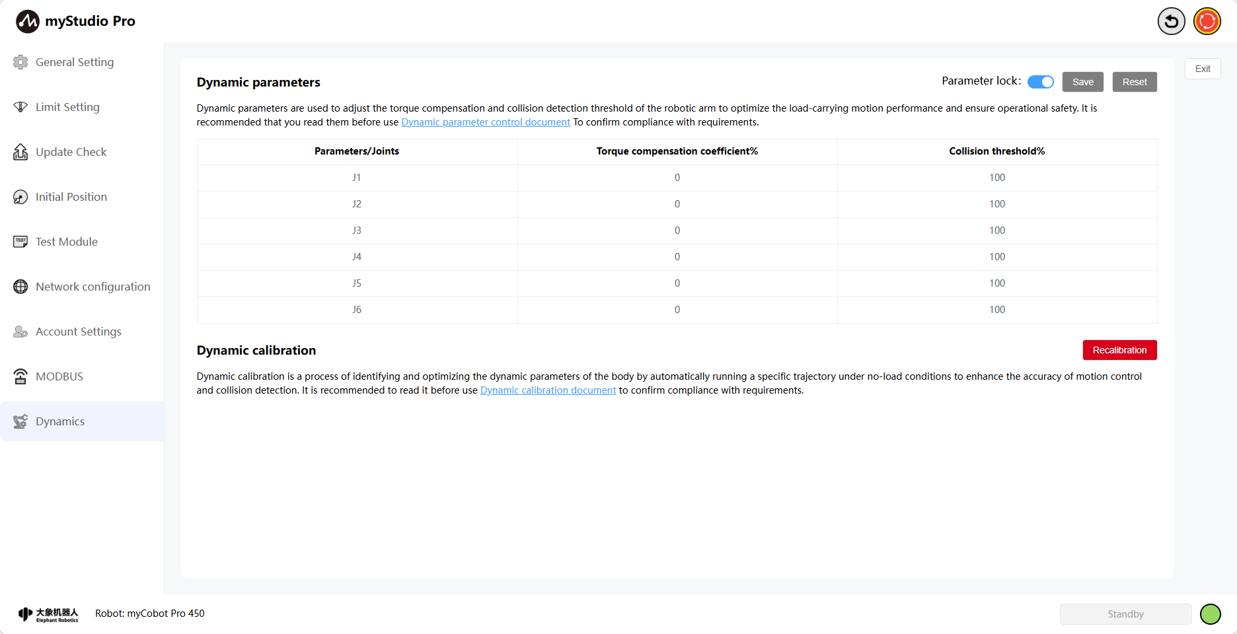Viewport: 1237px width, 634px height.
Task: Click the Update Check upload icon
Action: (20, 152)
